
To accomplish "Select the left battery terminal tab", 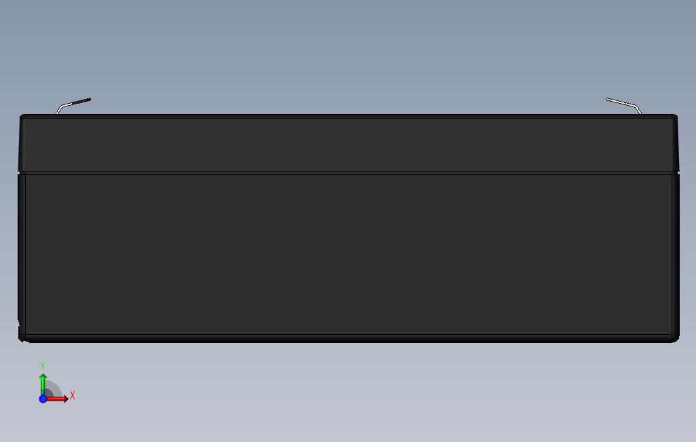I will click(73, 106).
